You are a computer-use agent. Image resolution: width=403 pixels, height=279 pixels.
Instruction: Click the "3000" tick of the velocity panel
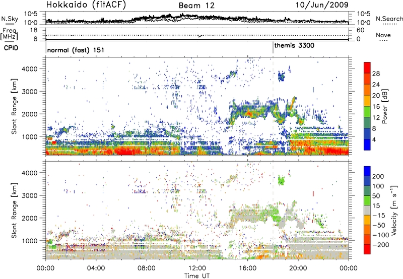coord(29,195)
